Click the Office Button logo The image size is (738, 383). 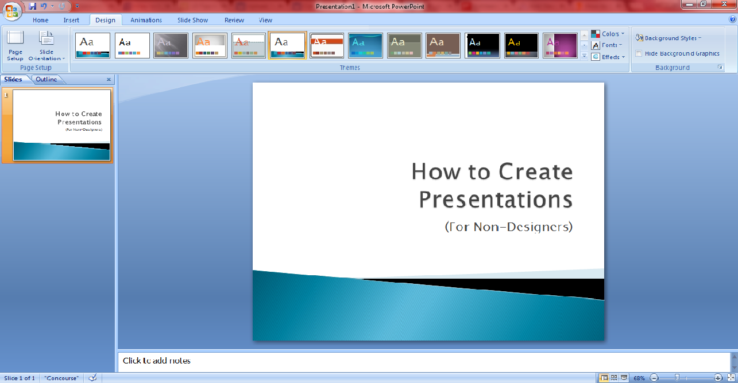click(11, 10)
